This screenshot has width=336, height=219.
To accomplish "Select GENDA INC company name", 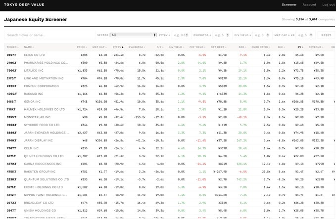I will [x=32, y=102].
